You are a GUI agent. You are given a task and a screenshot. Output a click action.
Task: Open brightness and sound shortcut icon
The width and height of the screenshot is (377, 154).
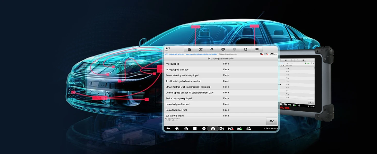point(222,129)
